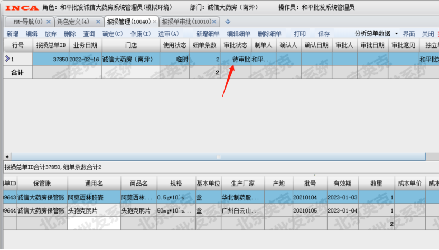Image resolution: width=439 pixels, height=250 pixels.
Task: Click 确定(C) in the toolbar
Action: tap(113, 34)
